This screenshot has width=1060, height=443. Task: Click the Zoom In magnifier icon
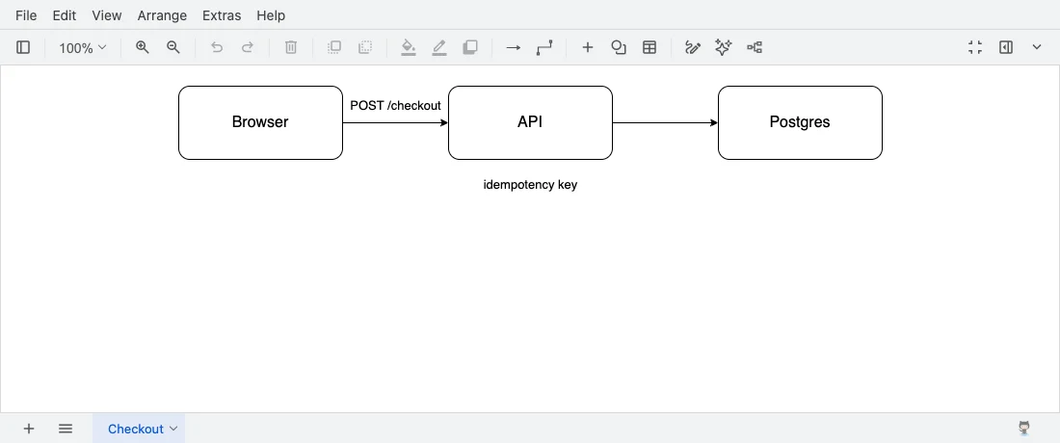pos(142,47)
